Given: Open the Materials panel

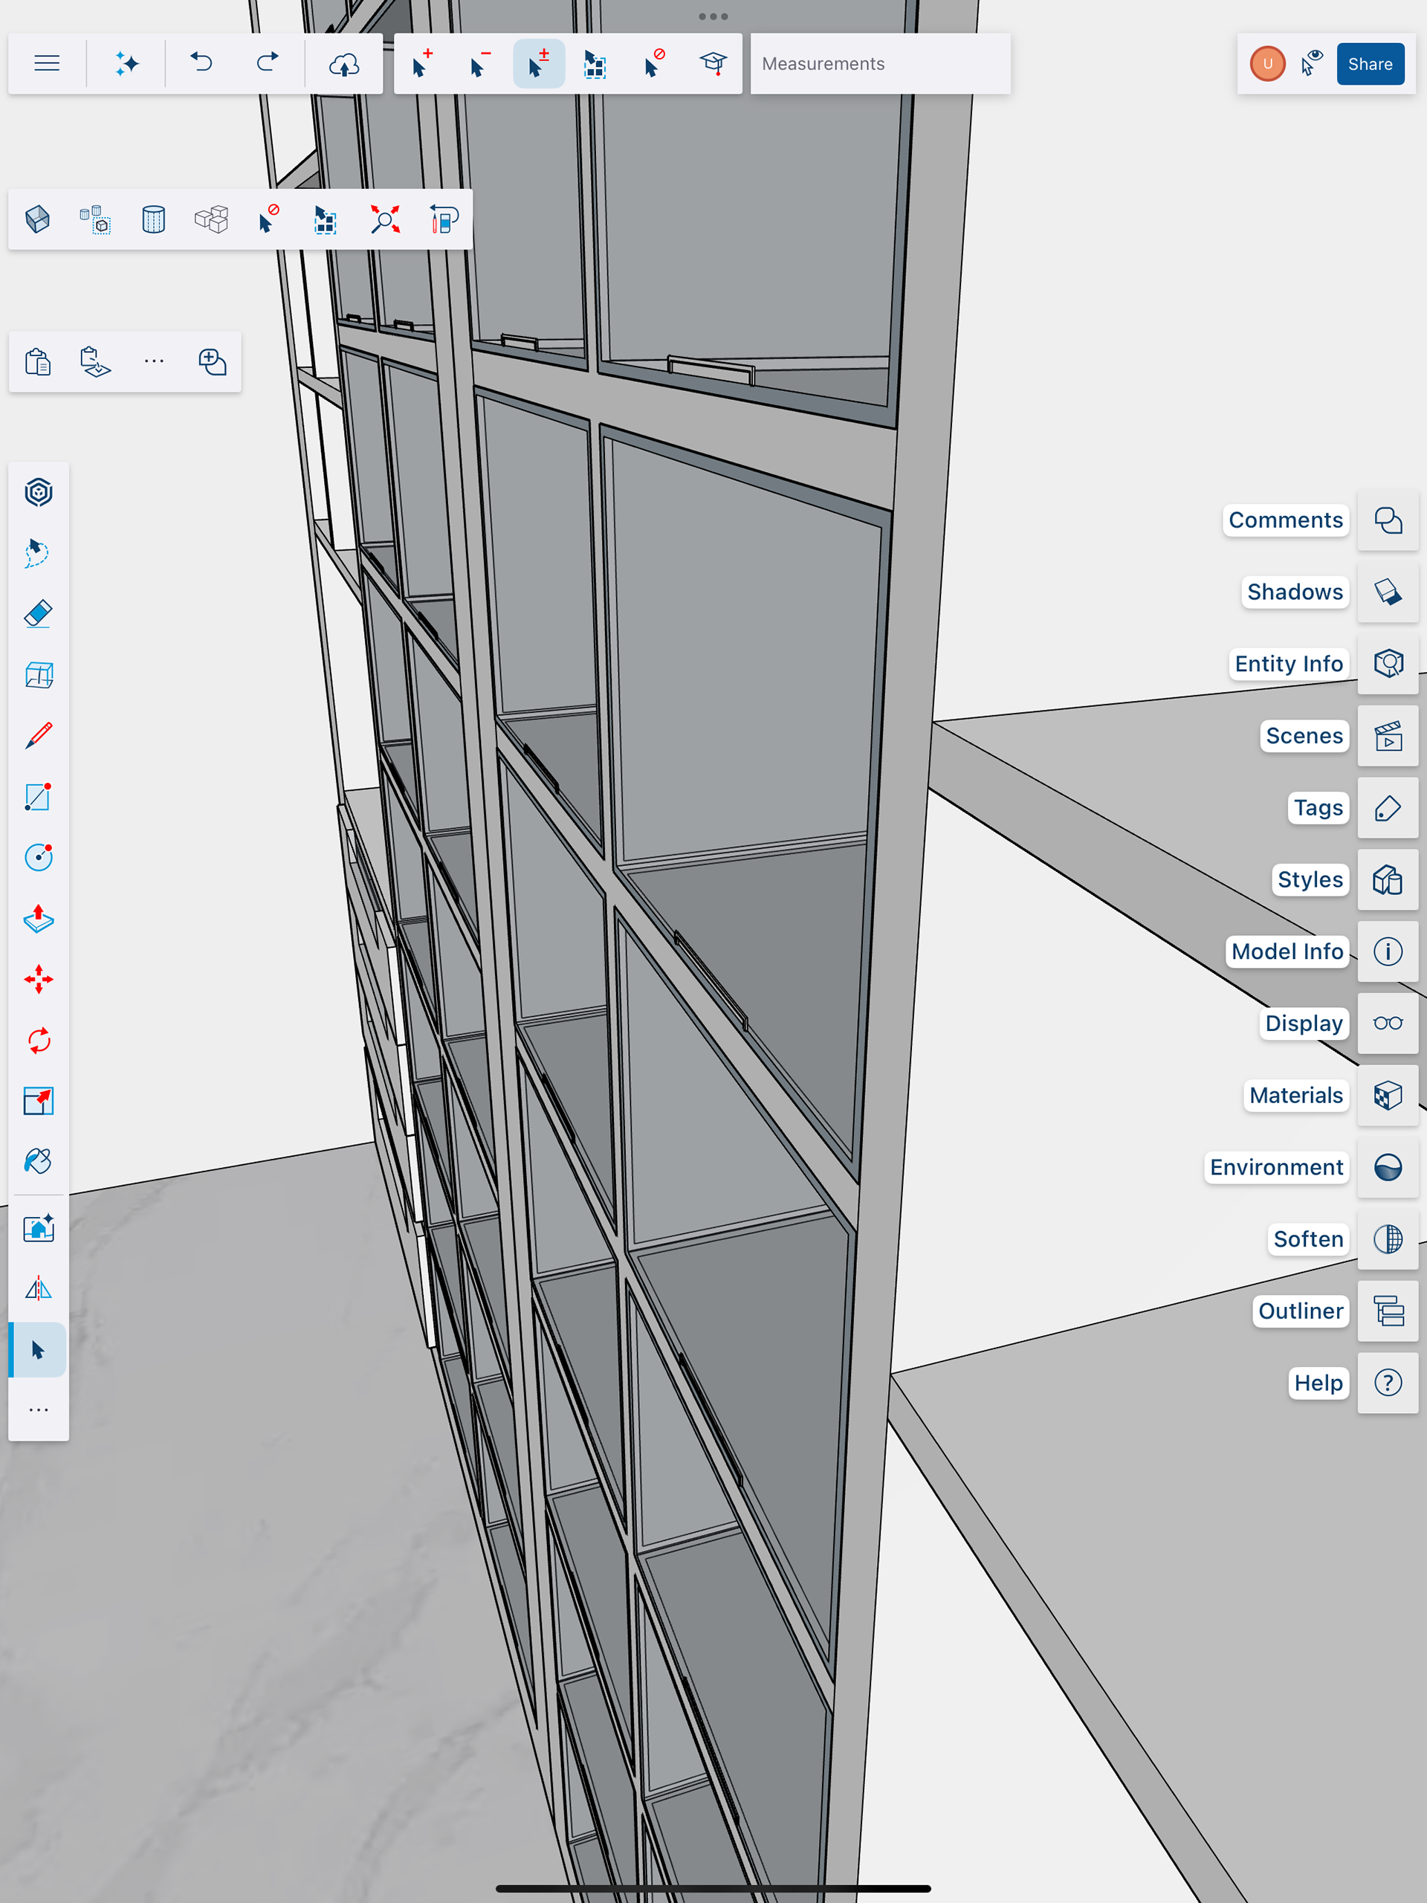Looking at the screenshot, I should [1388, 1095].
